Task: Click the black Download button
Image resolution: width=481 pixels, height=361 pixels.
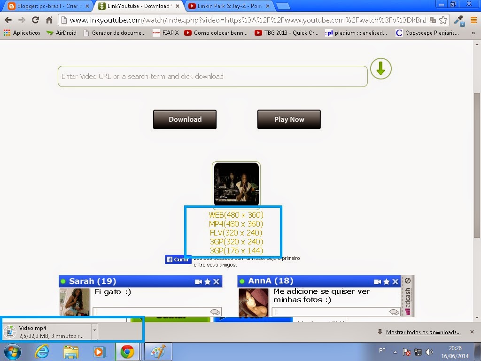Action: pyautogui.click(x=185, y=119)
